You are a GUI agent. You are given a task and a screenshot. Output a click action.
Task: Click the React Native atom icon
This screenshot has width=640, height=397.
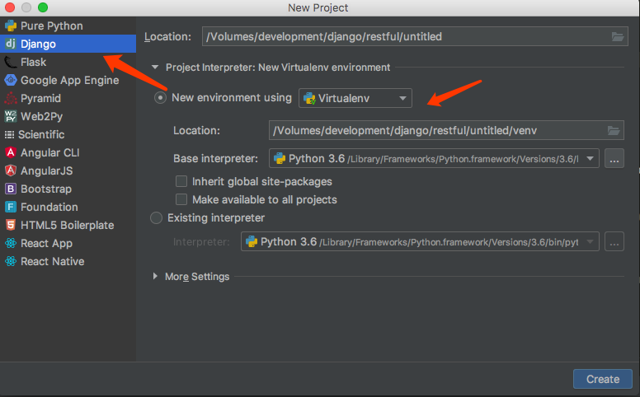click(10, 261)
